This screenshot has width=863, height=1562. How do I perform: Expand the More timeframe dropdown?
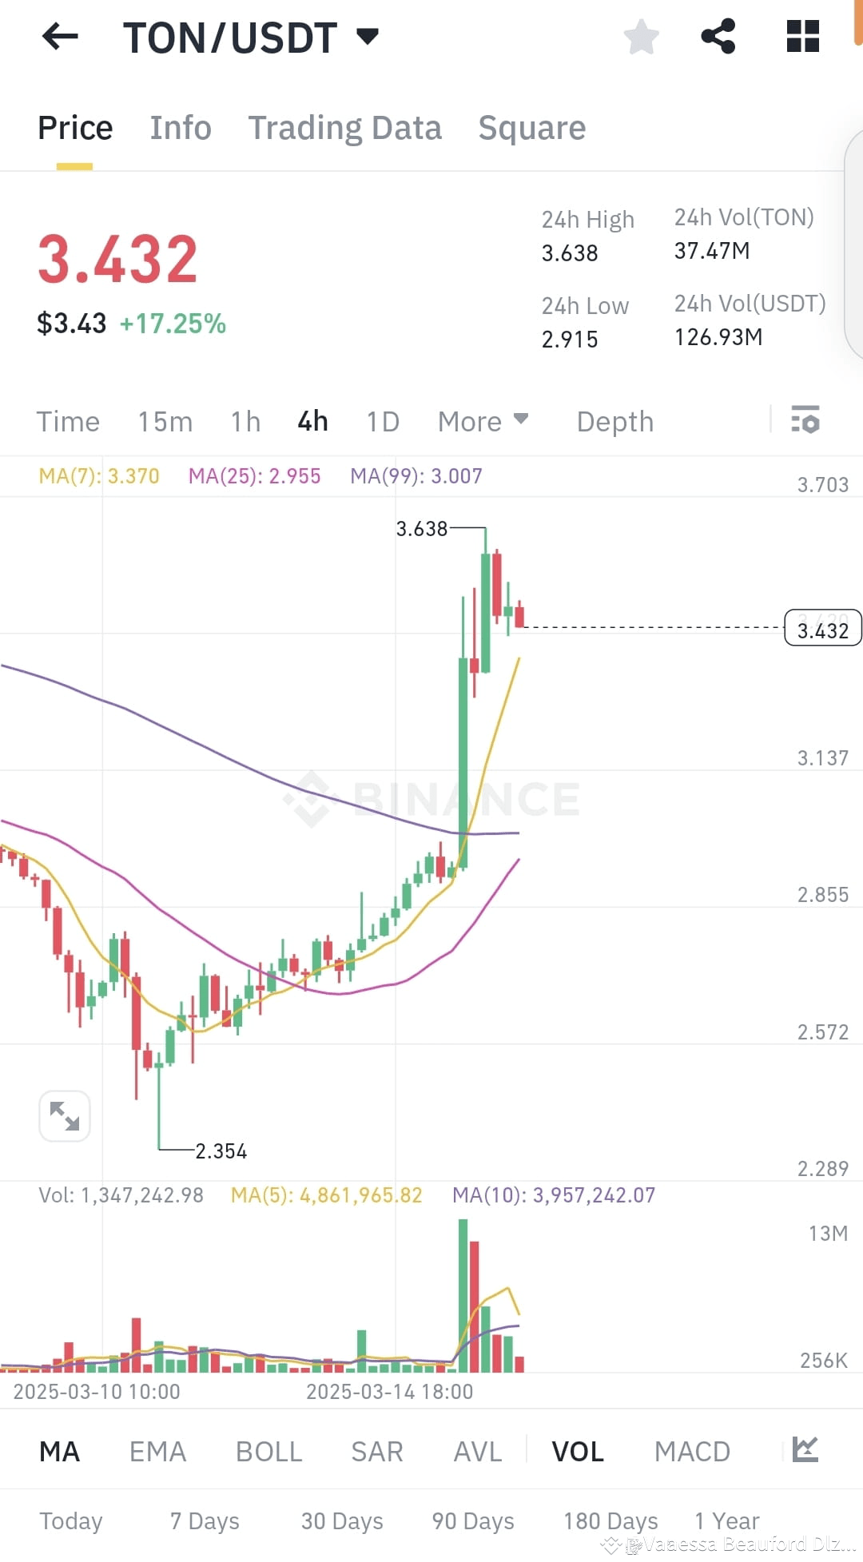click(x=482, y=421)
